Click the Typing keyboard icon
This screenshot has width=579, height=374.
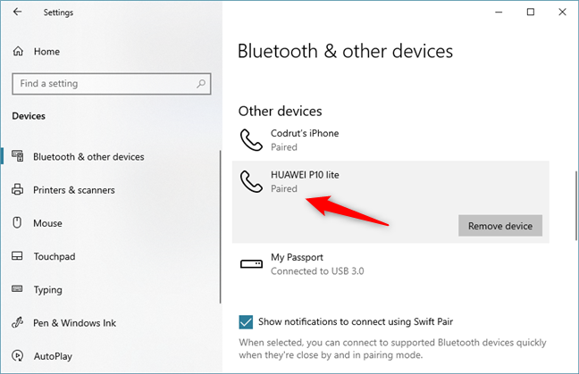(x=18, y=290)
